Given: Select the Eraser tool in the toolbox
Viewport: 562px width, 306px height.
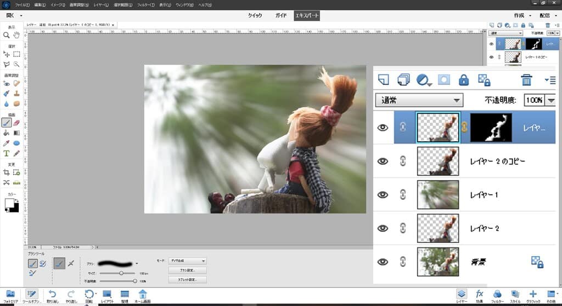Looking at the screenshot, I should (x=16, y=123).
